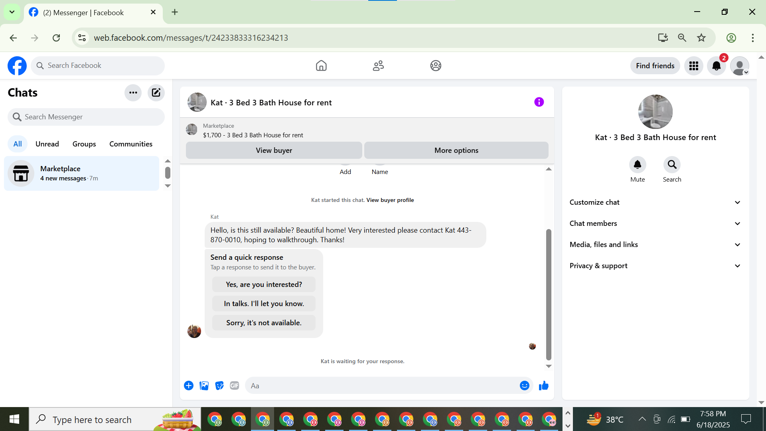Open the account profile avatar menu
The image size is (766, 431).
tap(740, 66)
